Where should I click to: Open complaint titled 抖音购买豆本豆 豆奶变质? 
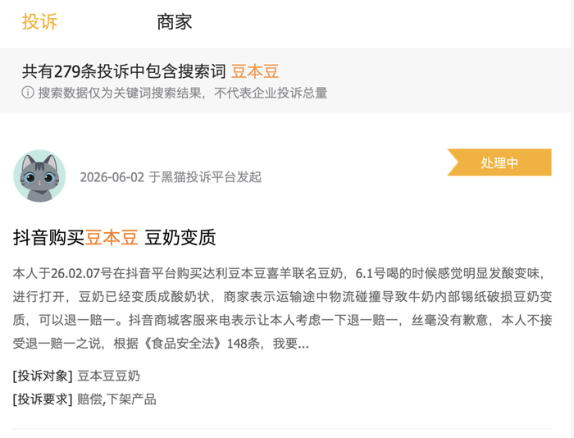[114, 237]
